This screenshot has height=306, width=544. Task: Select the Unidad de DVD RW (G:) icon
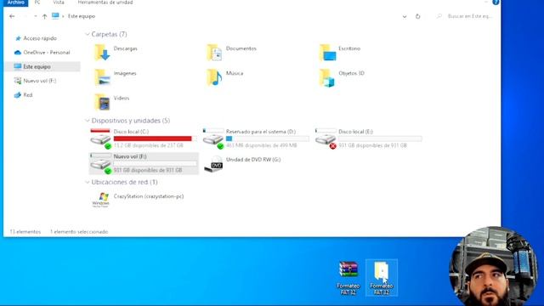(213, 164)
